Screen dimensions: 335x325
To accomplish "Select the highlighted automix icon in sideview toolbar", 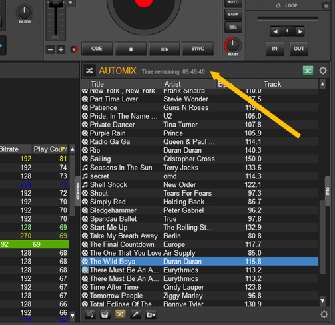I will [x=120, y=314].
